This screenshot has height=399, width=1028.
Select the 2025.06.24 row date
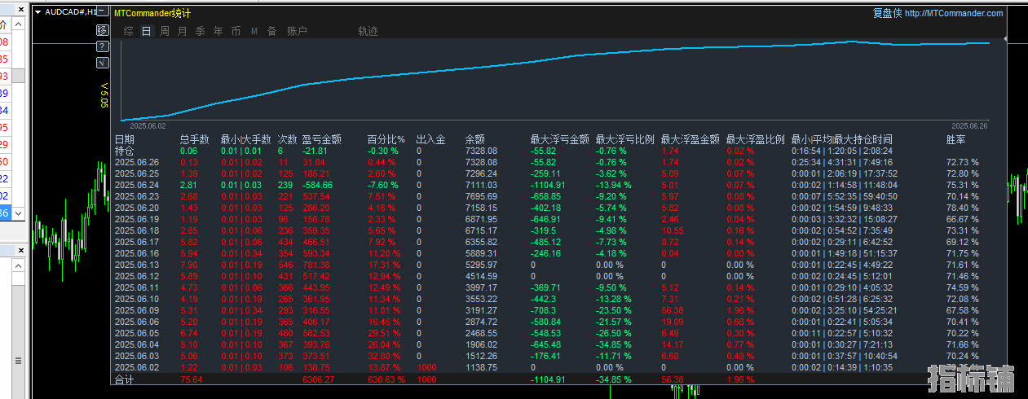136,185
